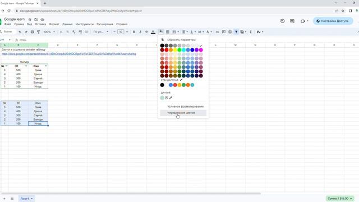
Task: Toggle italic formatting
Action: coord(140,32)
